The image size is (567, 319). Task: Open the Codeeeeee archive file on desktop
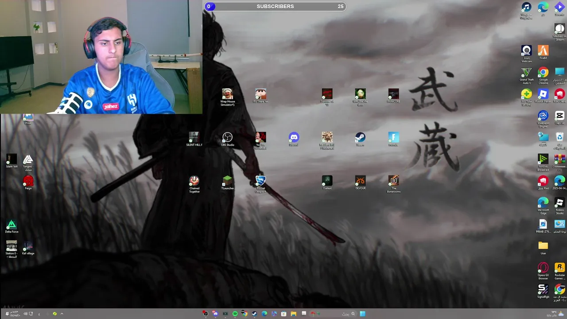coord(560,163)
